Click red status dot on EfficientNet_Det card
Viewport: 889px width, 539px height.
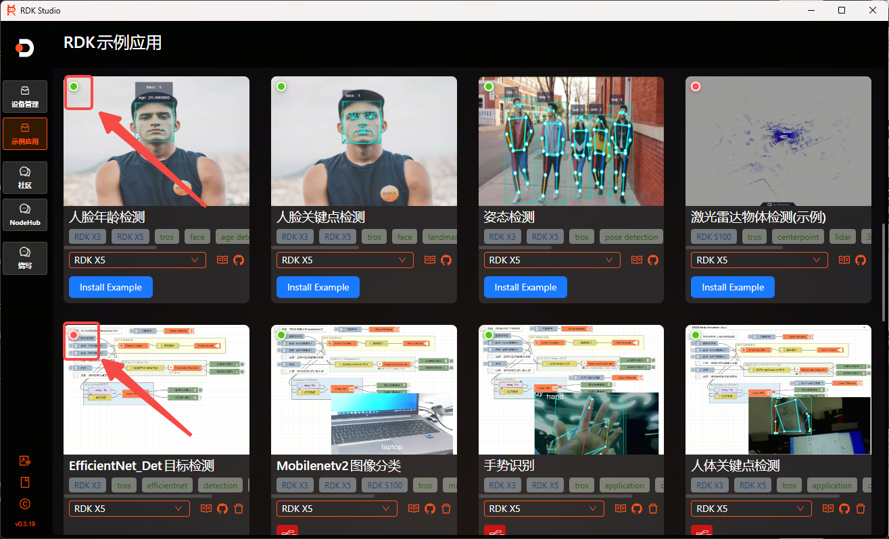coord(74,335)
